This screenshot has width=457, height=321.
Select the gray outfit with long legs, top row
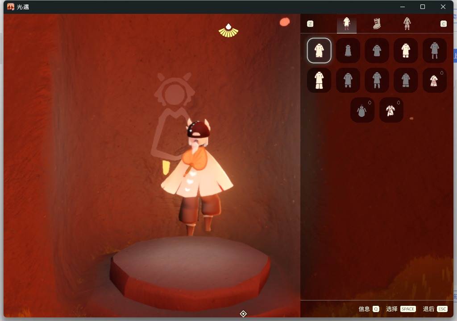click(434, 50)
